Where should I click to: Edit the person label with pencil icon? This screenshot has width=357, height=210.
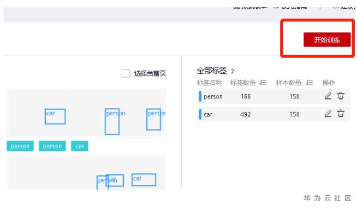pyautogui.click(x=328, y=96)
